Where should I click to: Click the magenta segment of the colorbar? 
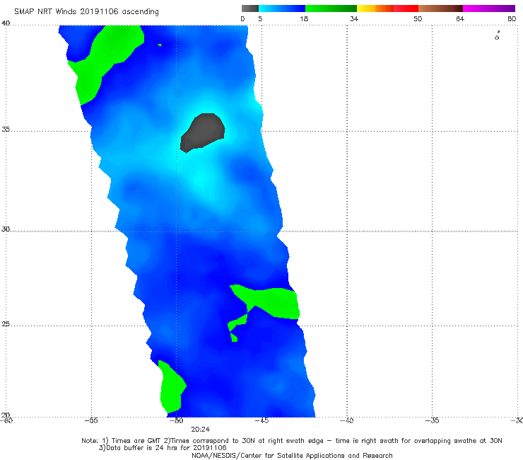pyautogui.click(x=488, y=8)
